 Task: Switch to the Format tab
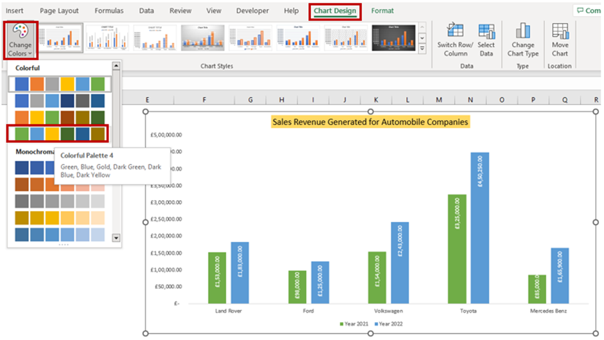382,11
